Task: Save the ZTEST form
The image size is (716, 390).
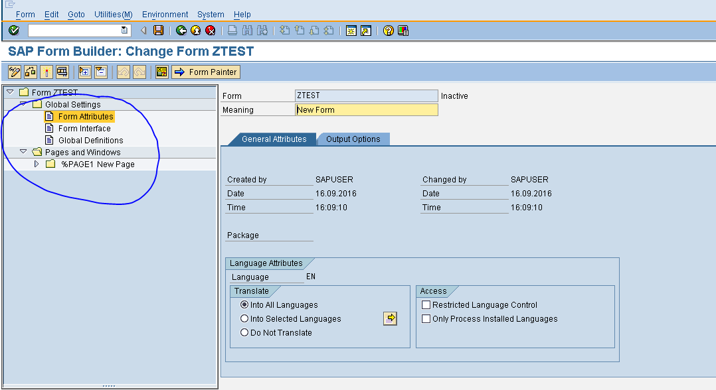Action: (x=157, y=30)
